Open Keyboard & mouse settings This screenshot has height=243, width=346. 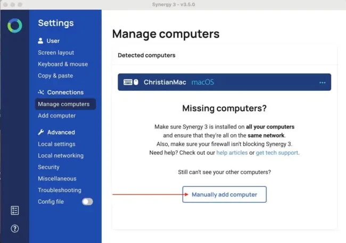point(63,64)
